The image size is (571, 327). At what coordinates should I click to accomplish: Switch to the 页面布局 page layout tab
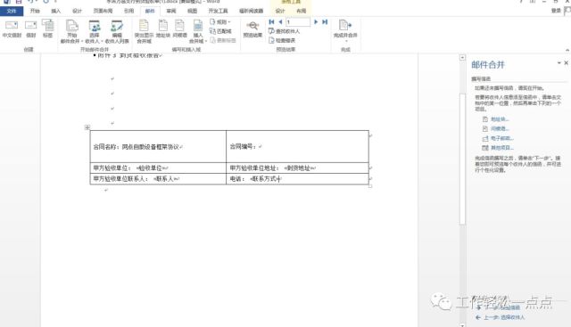[x=103, y=11]
